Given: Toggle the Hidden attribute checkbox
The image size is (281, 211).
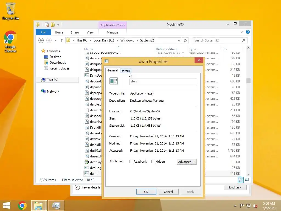Looking at the screenshot, I should click(x=153, y=162).
